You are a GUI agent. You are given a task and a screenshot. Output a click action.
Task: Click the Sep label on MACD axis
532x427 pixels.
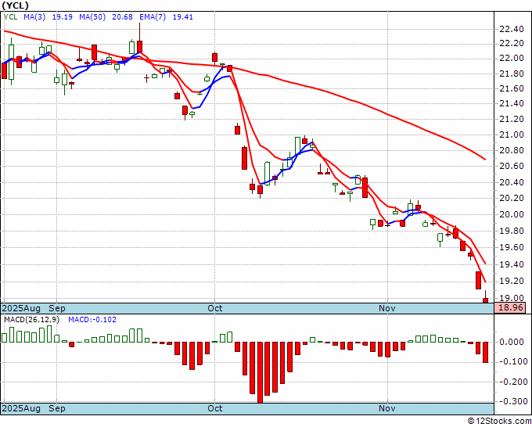pos(56,408)
